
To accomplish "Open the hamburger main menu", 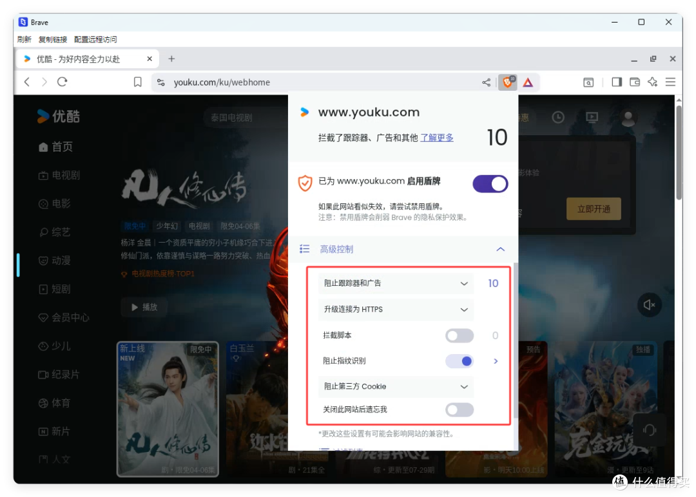I will tap(671, 82).
